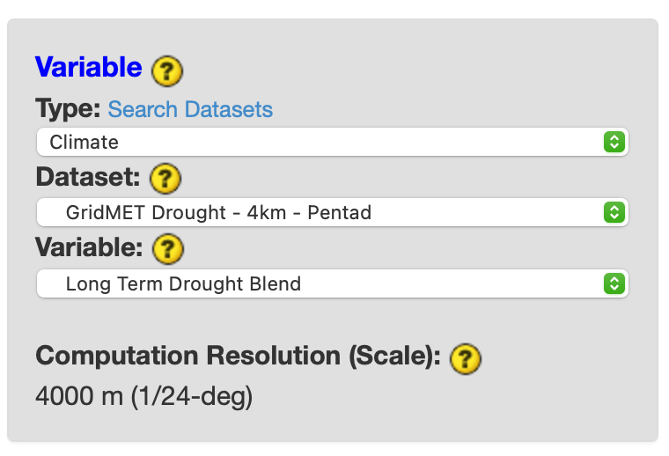Click the bold Variable: field label

pyautogui.click(x=89, y=248)
